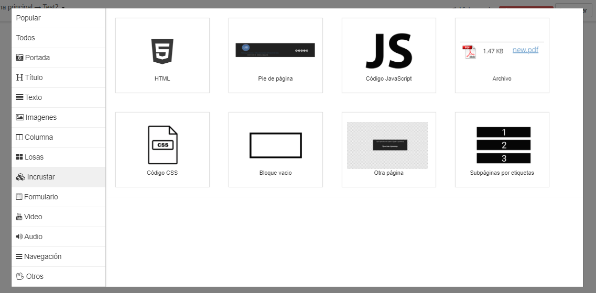596x293 pixels.
Task: Switch to the Video category
Action: click(59, 217)
